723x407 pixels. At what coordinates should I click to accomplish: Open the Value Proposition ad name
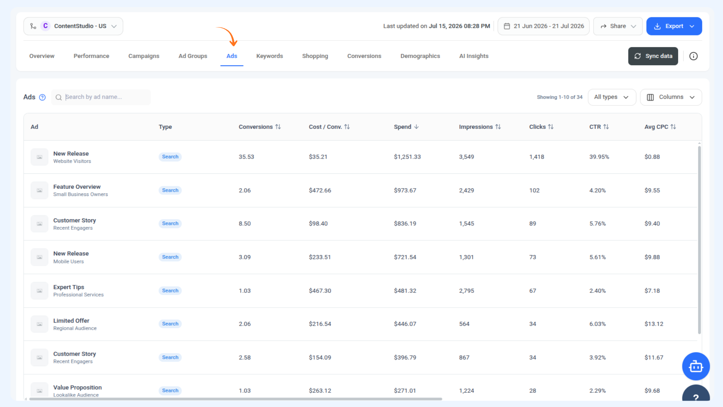[78, 387]
